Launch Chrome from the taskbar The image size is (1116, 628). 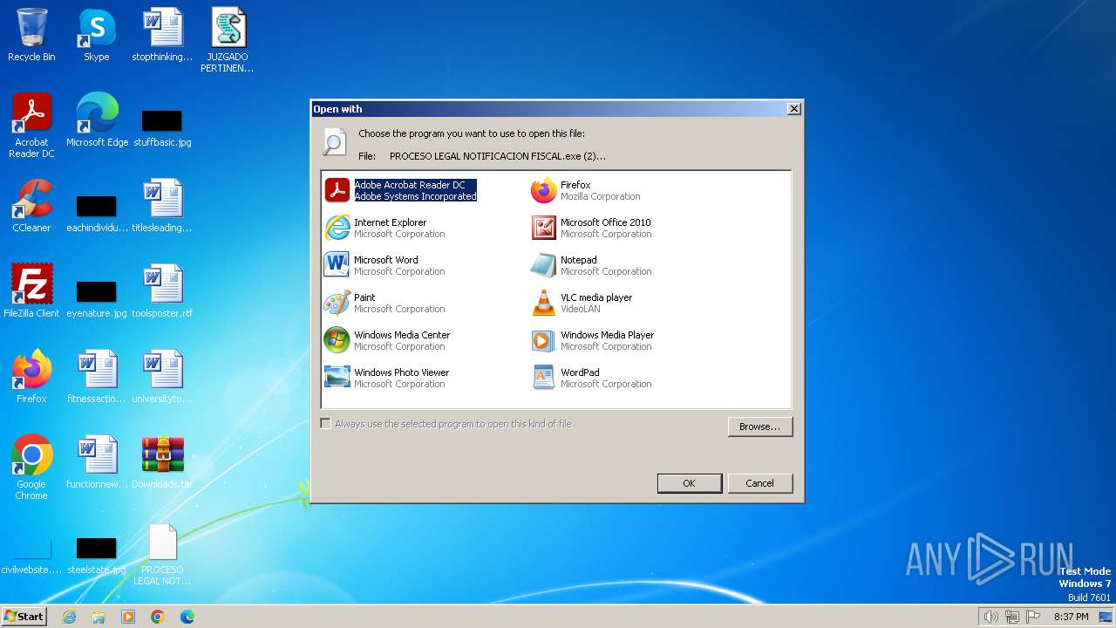(158, 617)
